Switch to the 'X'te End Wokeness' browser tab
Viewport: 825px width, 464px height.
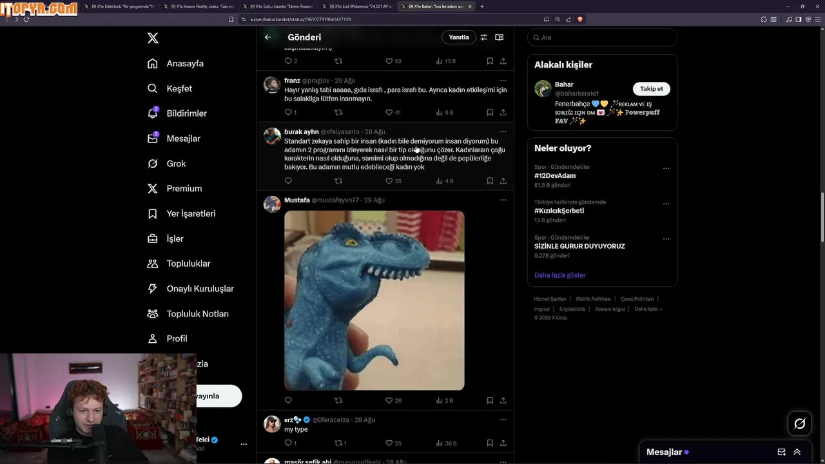[356, 6]
